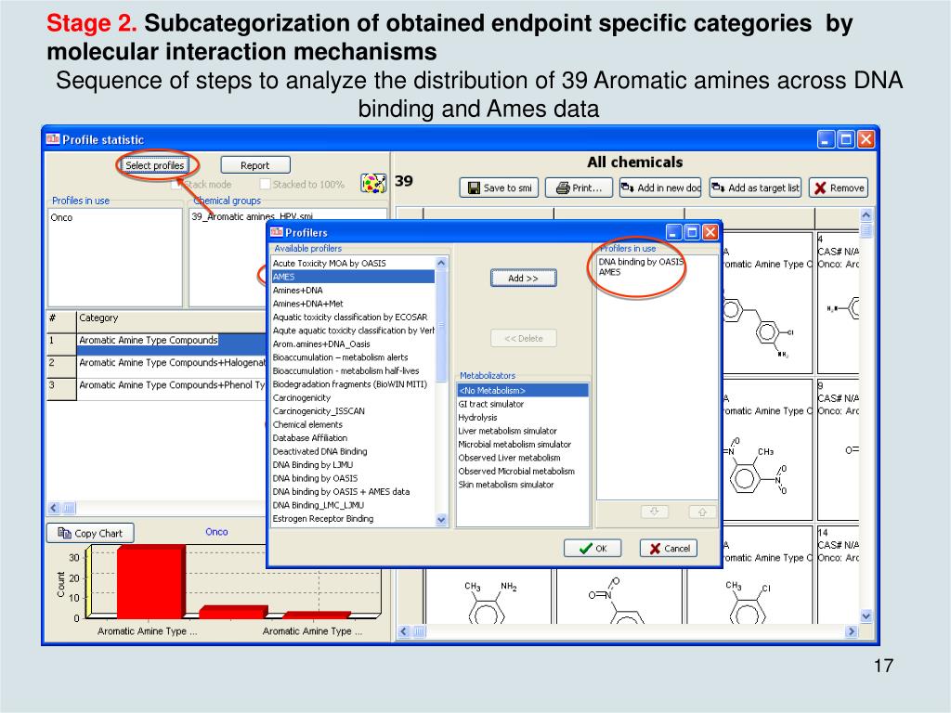This screenshot has width=951, height=713.
Task: Click Add in new doc button
Action: pos(660,188)
